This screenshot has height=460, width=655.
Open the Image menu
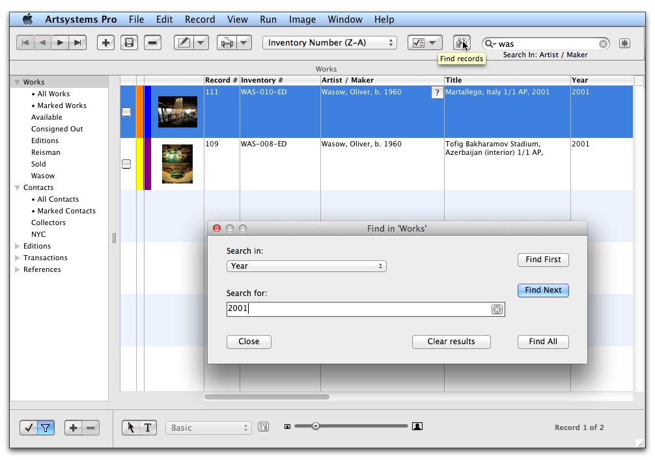tap(302, 20)
